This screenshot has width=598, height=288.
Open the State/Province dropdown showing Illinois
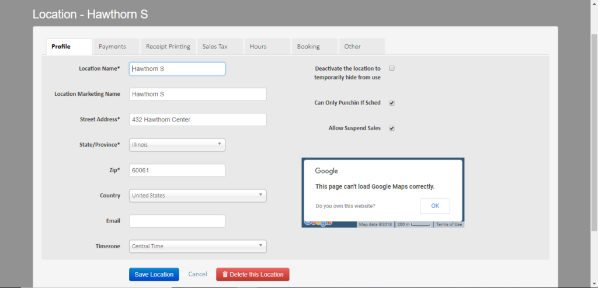coord(177,144)
